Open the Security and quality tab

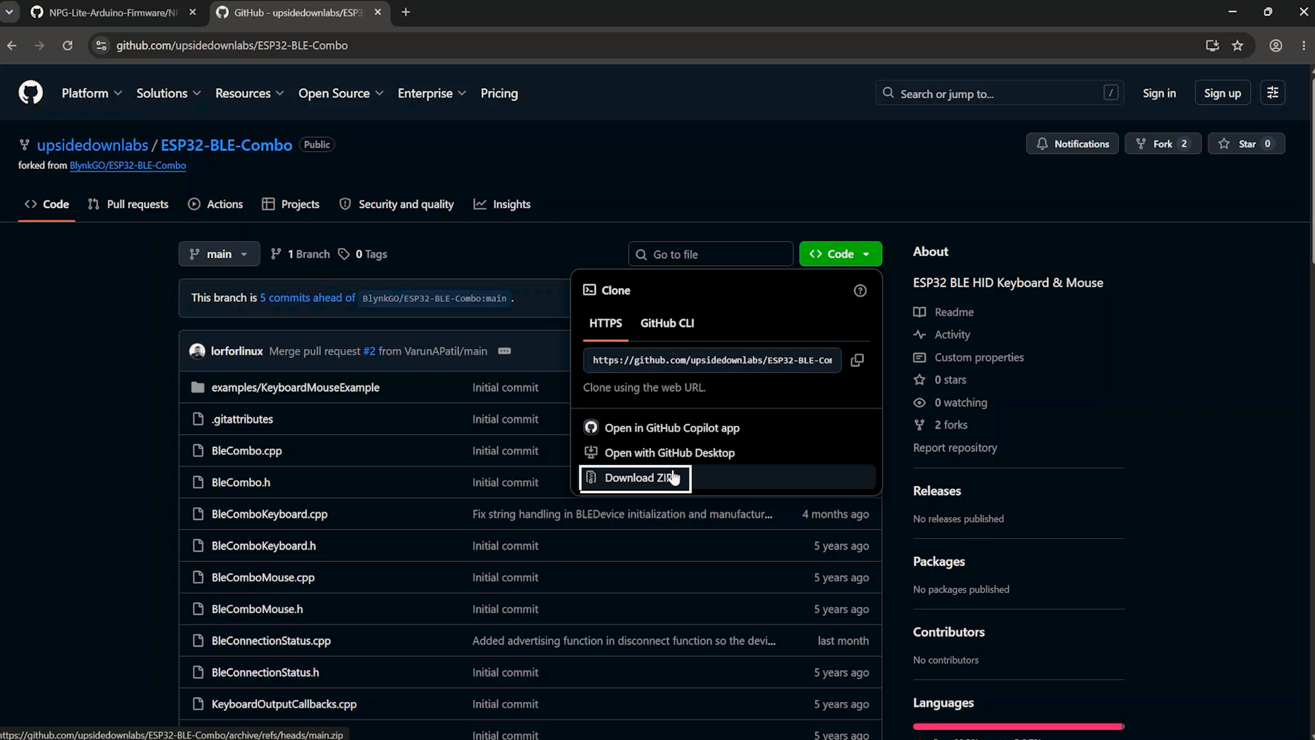click(397, 204)
